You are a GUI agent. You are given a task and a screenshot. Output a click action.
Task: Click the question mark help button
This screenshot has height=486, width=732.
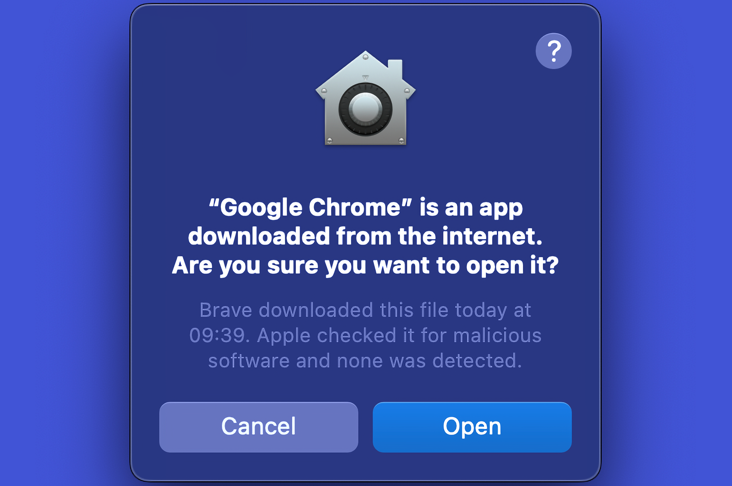(x=553, y=51)
